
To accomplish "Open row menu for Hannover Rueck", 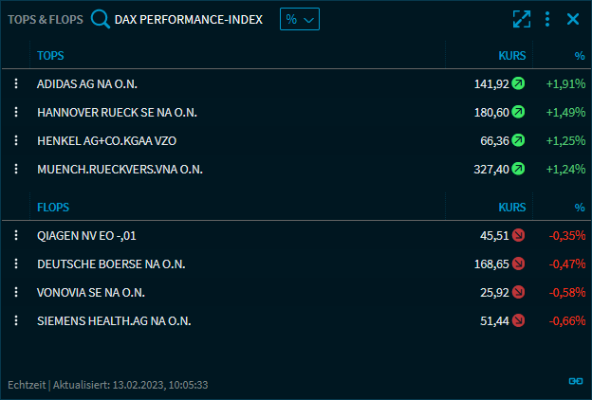I will 16,112.
